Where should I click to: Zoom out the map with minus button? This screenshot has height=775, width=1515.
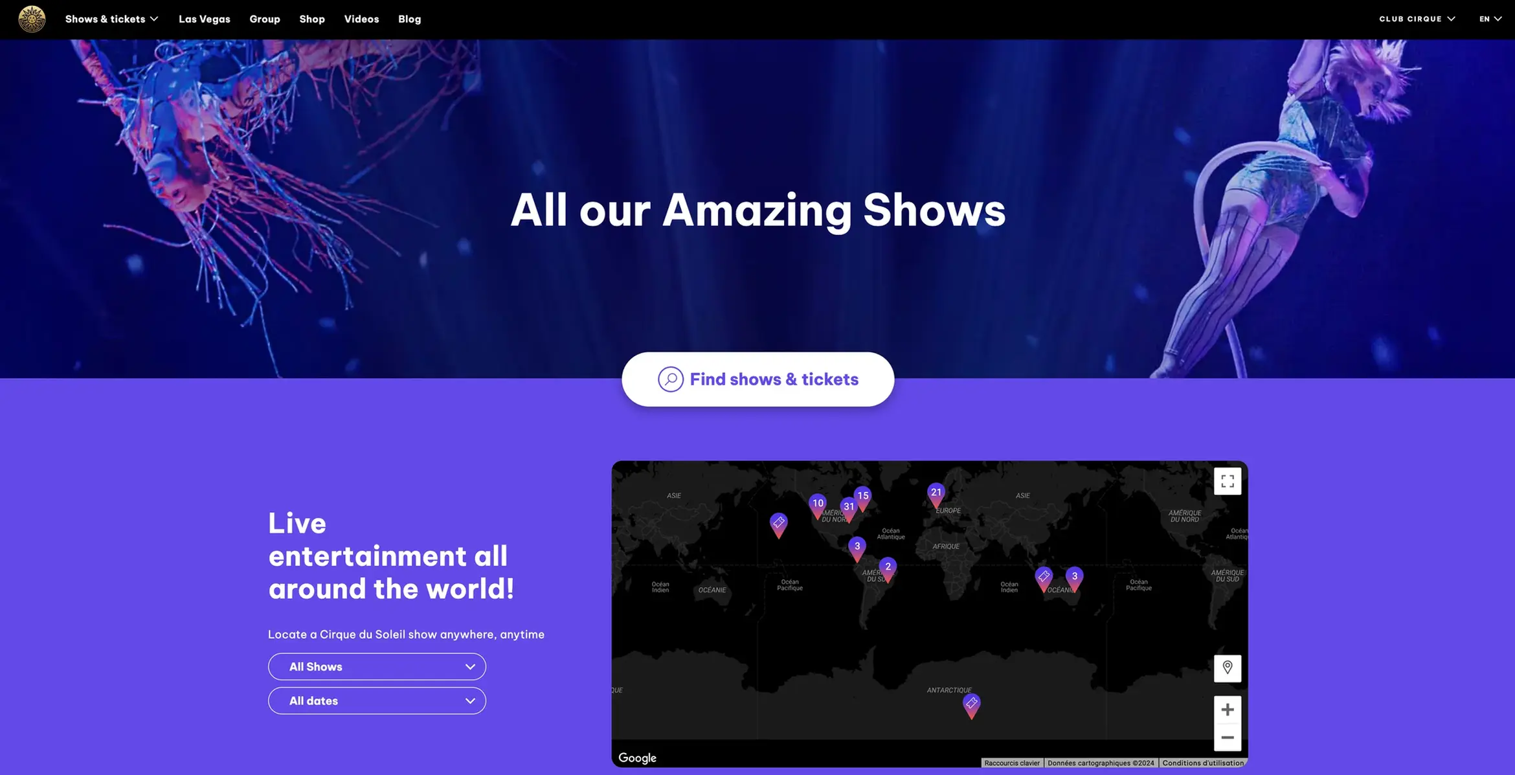point(1227,737)
